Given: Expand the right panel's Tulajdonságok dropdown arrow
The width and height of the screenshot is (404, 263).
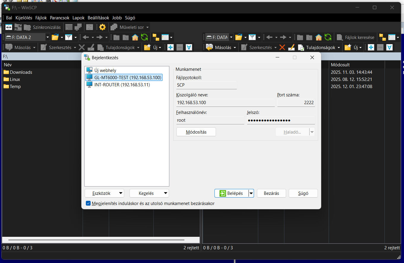Looking at the screenshot, I should [339, 48].
